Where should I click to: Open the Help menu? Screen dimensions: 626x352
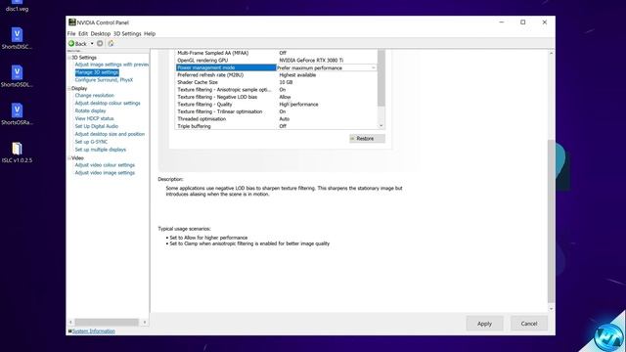(x=150, y=33)
